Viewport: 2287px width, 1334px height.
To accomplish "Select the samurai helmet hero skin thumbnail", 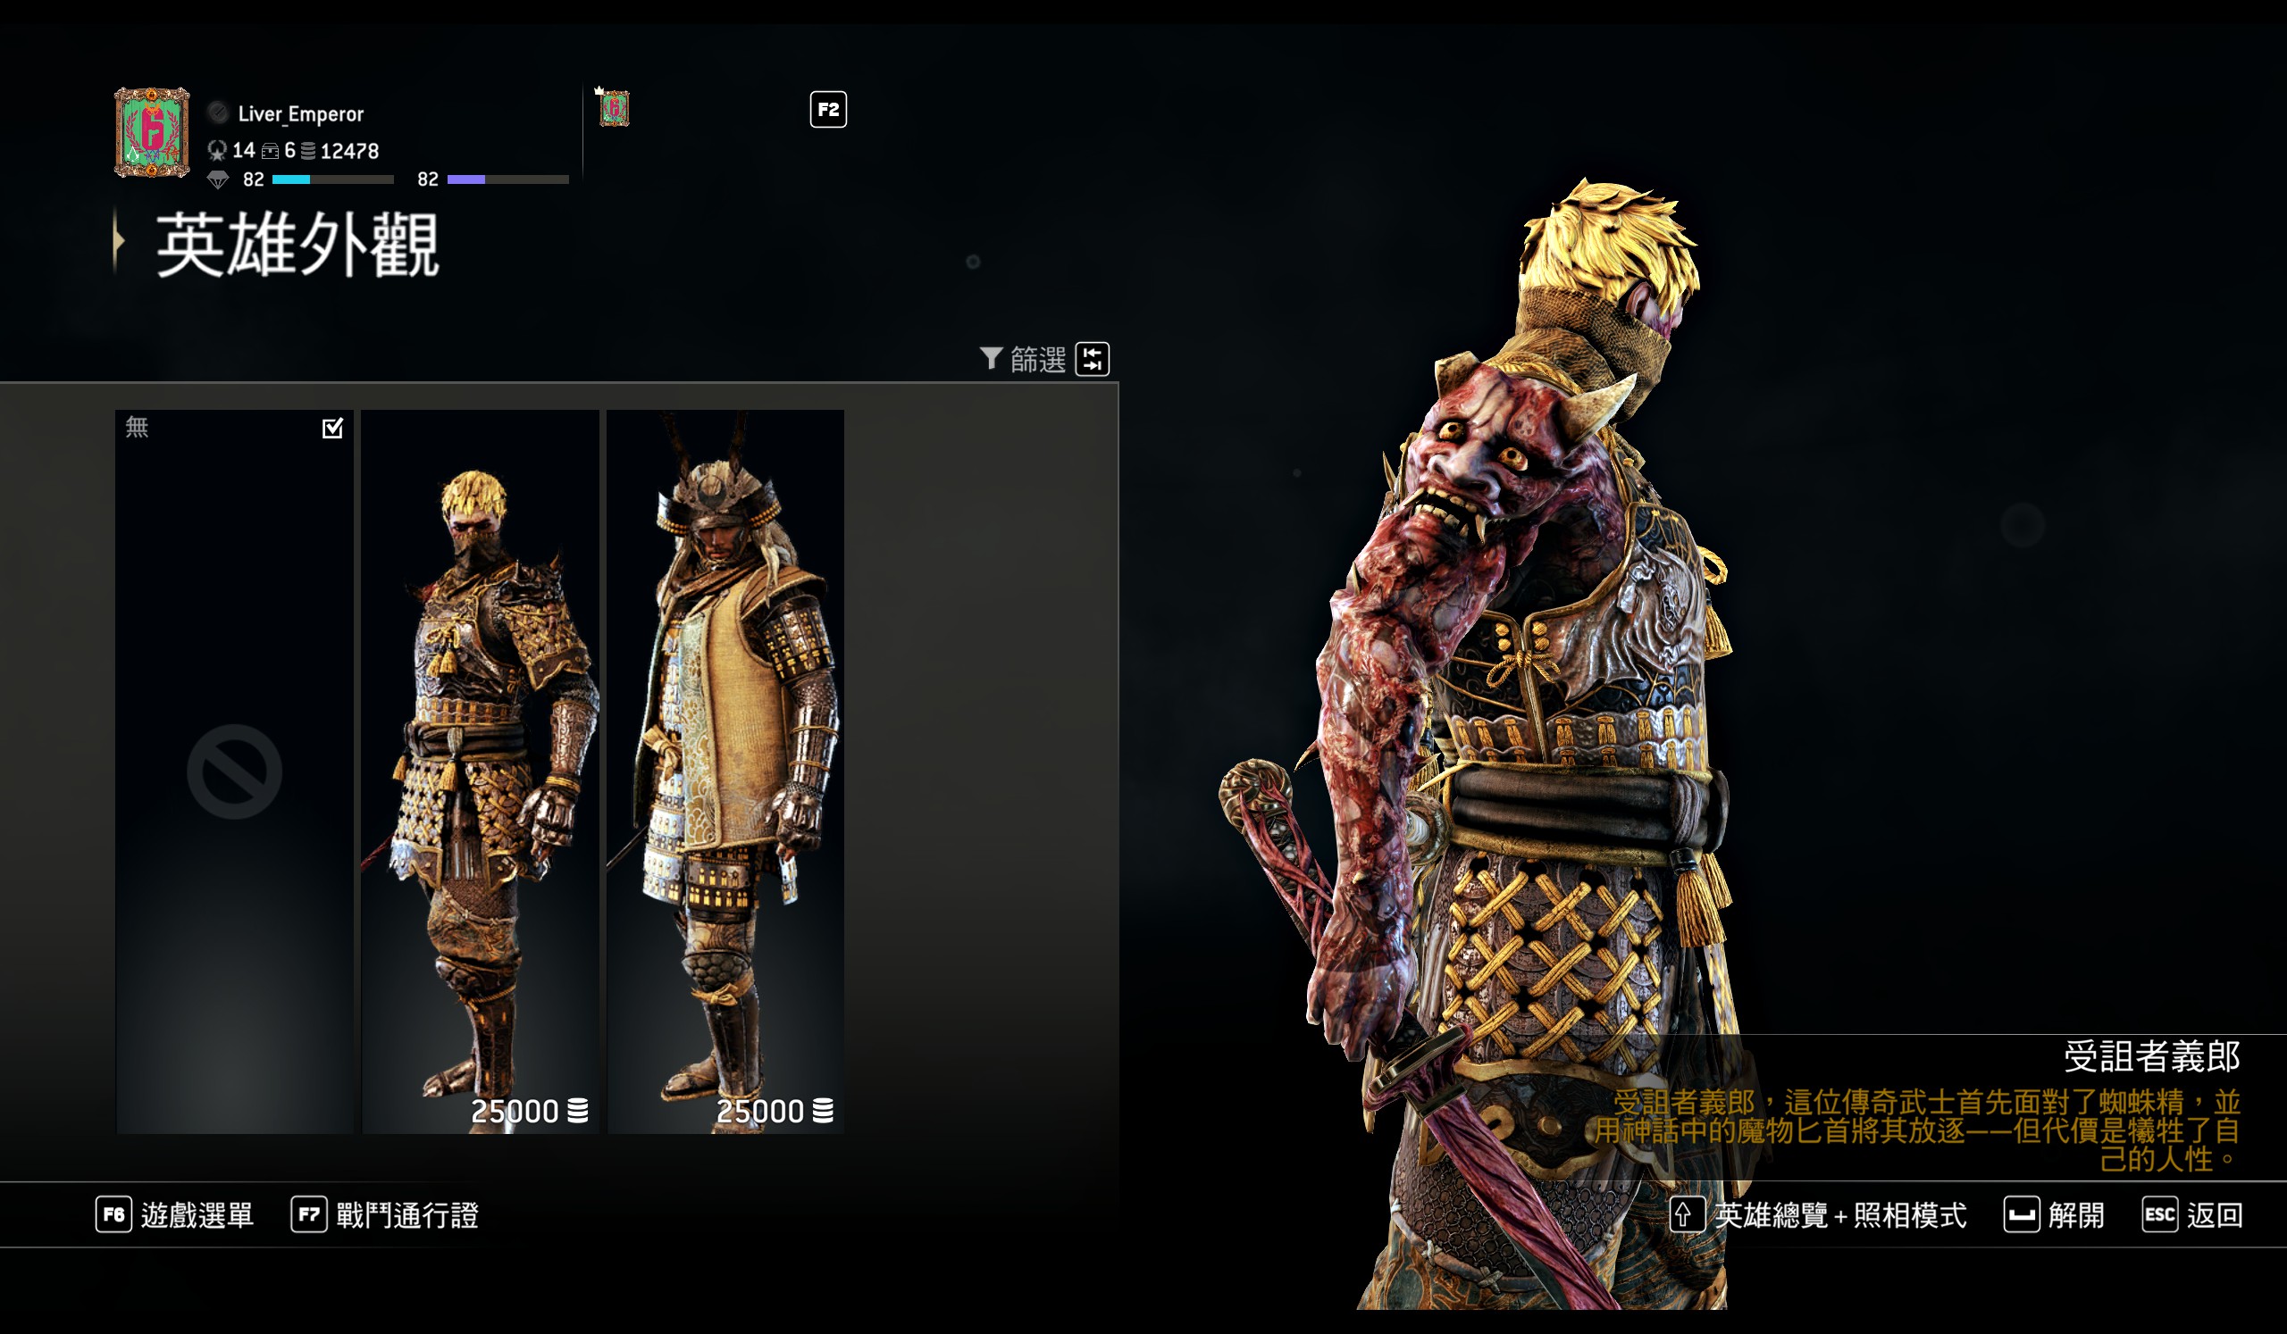I will 725,771.
